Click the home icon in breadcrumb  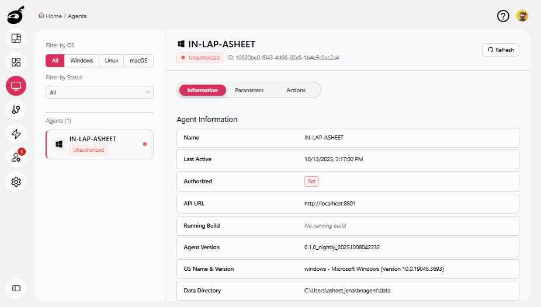41,16
